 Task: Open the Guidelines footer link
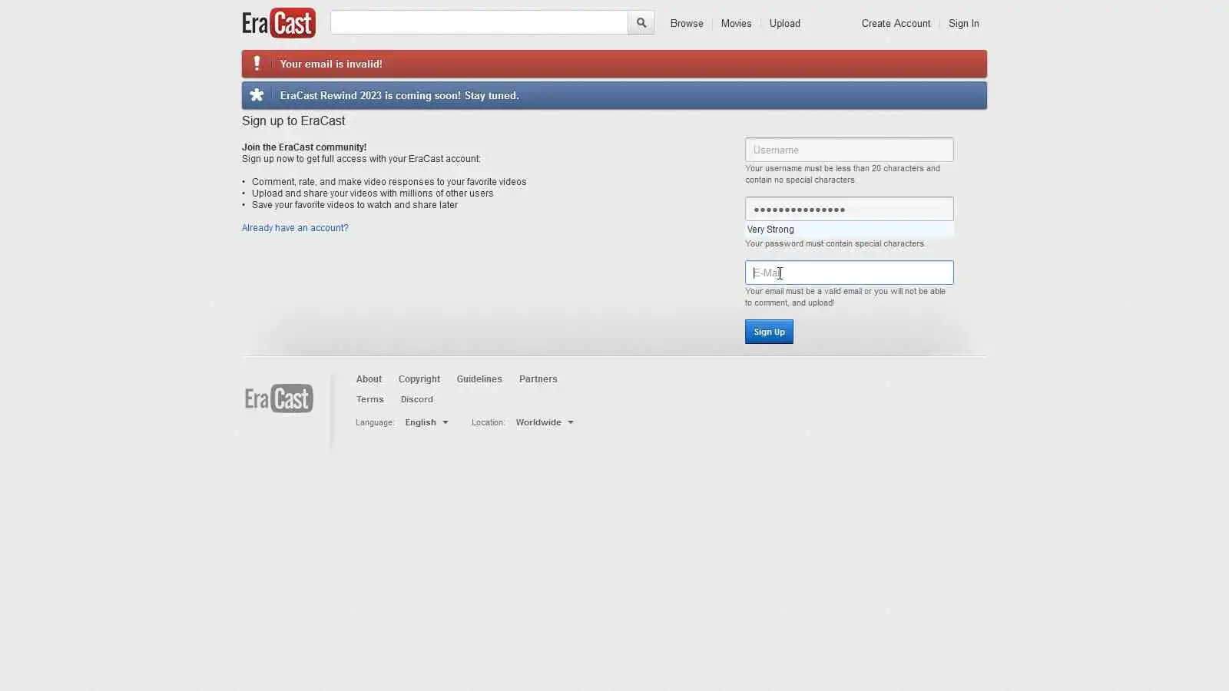(x=479, y=379)
